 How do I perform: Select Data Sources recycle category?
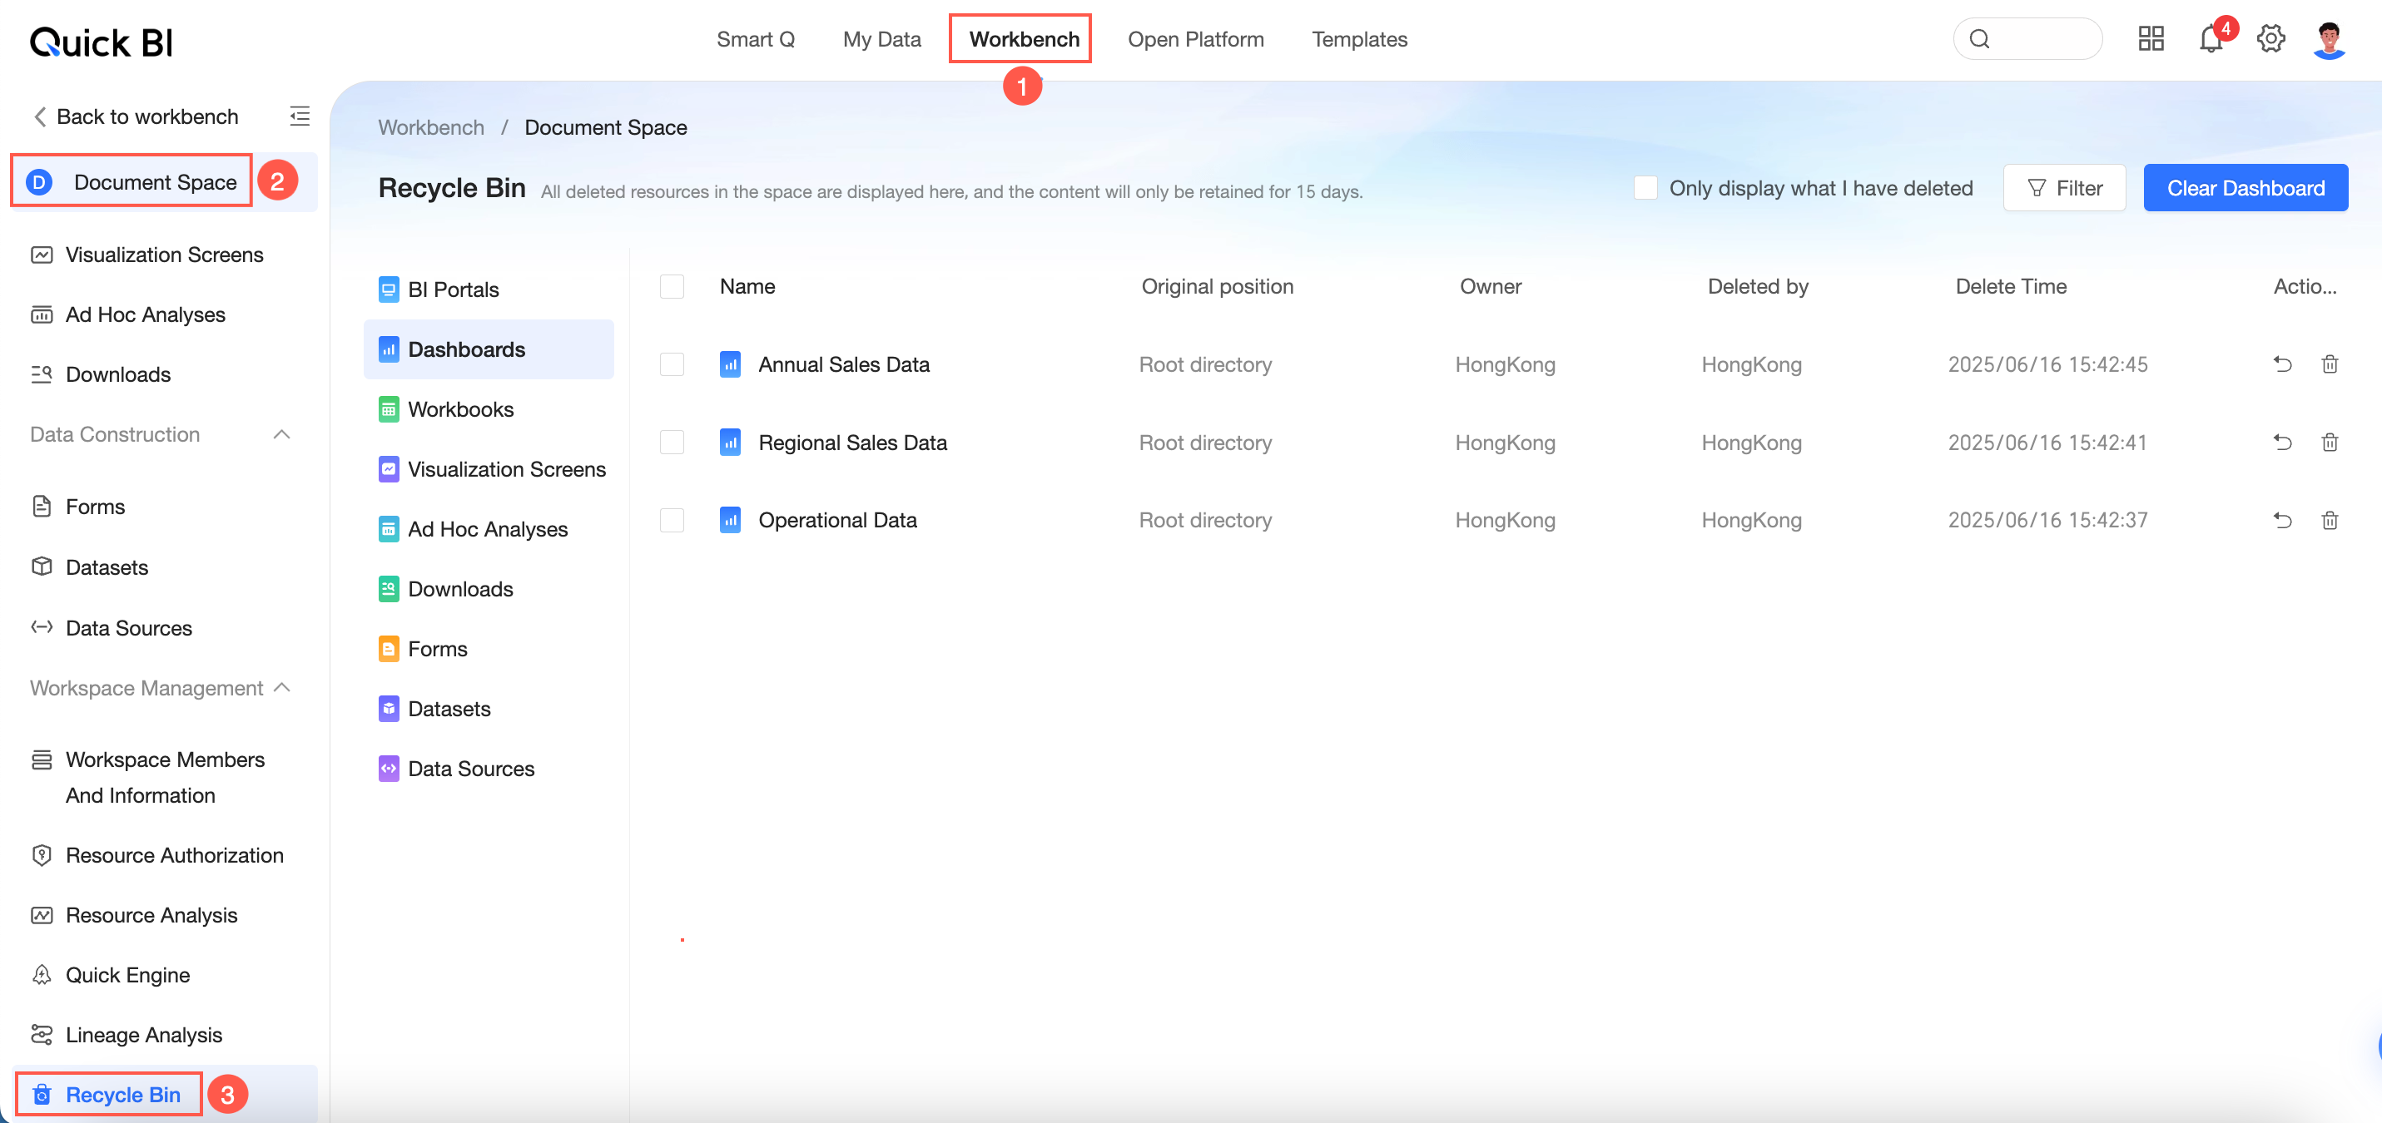[x=489, y=769]
